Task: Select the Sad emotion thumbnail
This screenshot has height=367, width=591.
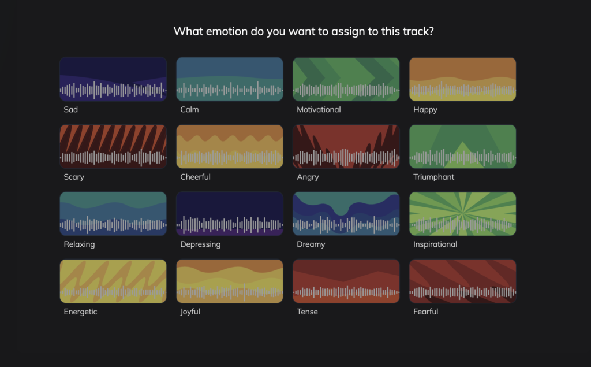Action: 113,79
